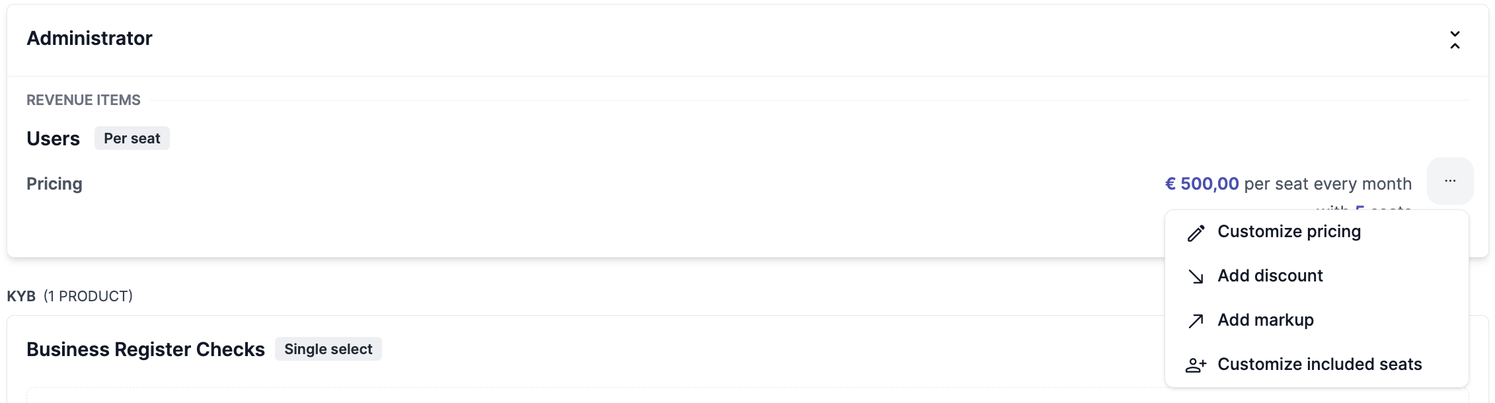Click the "per seat every month" text

pos(1327,184)
